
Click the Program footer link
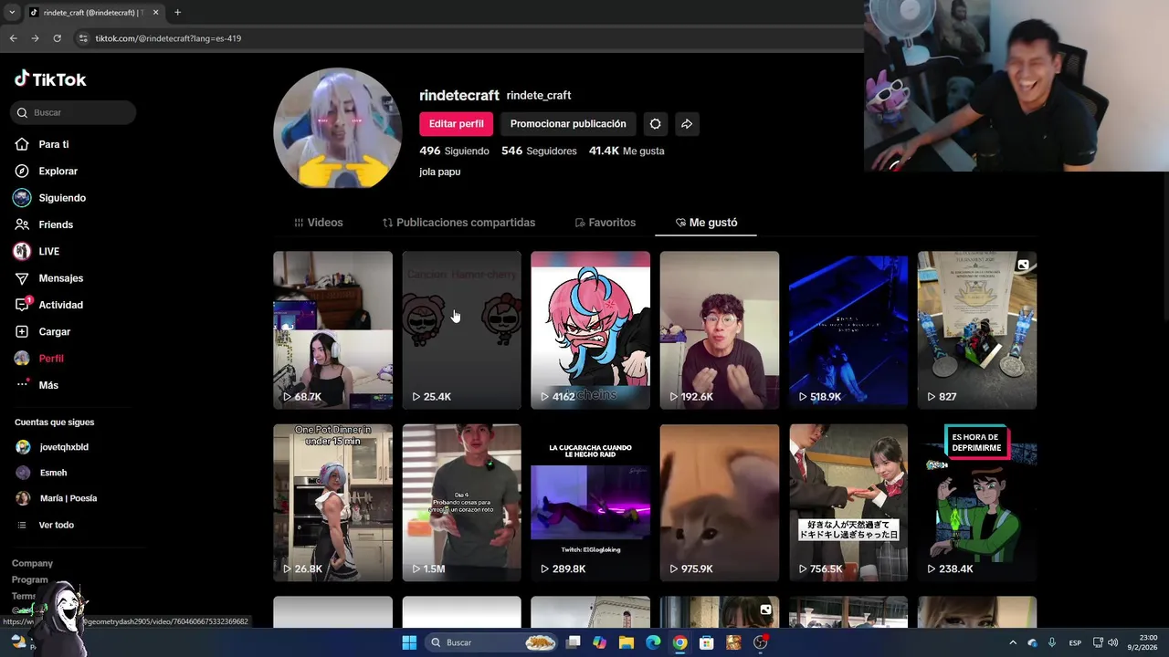click(x=29, y=580)
